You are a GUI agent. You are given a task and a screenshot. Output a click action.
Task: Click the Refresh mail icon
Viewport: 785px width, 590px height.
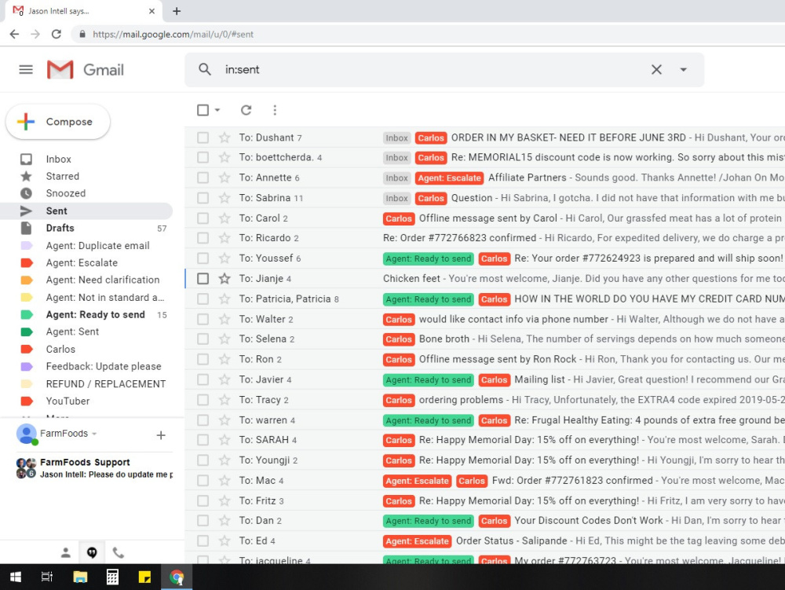coord(246,110)
